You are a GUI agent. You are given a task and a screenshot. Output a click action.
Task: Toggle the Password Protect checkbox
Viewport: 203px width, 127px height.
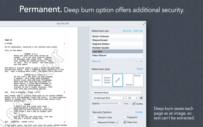coord(95,122)
